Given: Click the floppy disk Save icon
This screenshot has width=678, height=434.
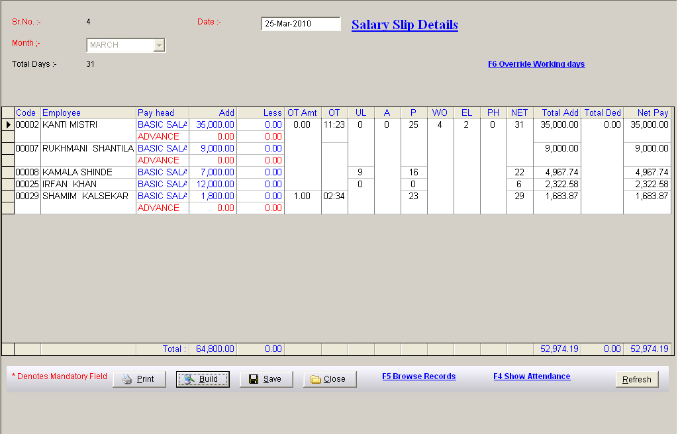Looking at the screenshot, I should click(254, 379).
